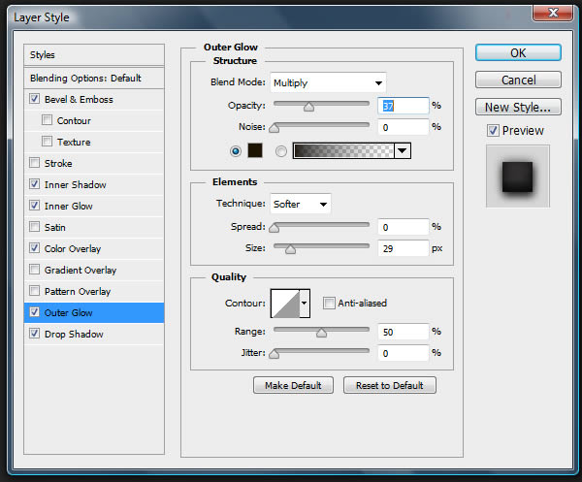Close the Layer Style dialog

click(553, 13)
